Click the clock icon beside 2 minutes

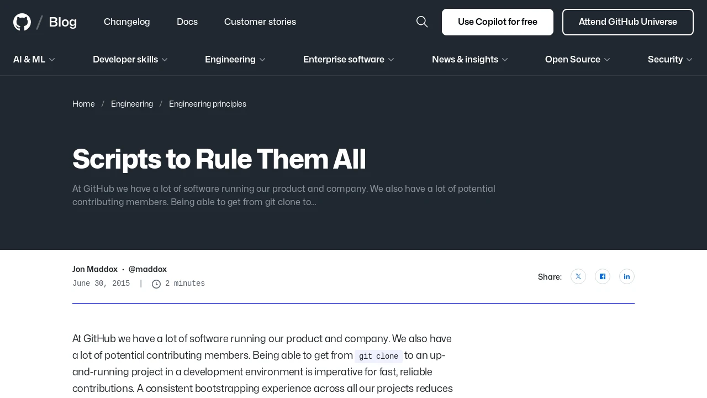pyautogui.click(x=156, y=284)
